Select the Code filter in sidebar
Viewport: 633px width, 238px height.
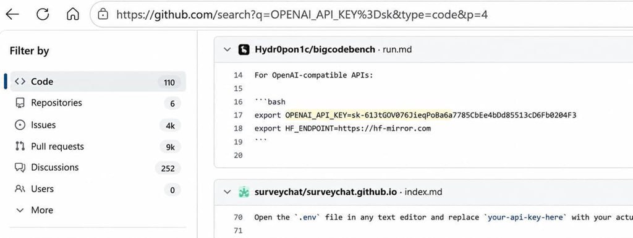[x=98, y=82]
